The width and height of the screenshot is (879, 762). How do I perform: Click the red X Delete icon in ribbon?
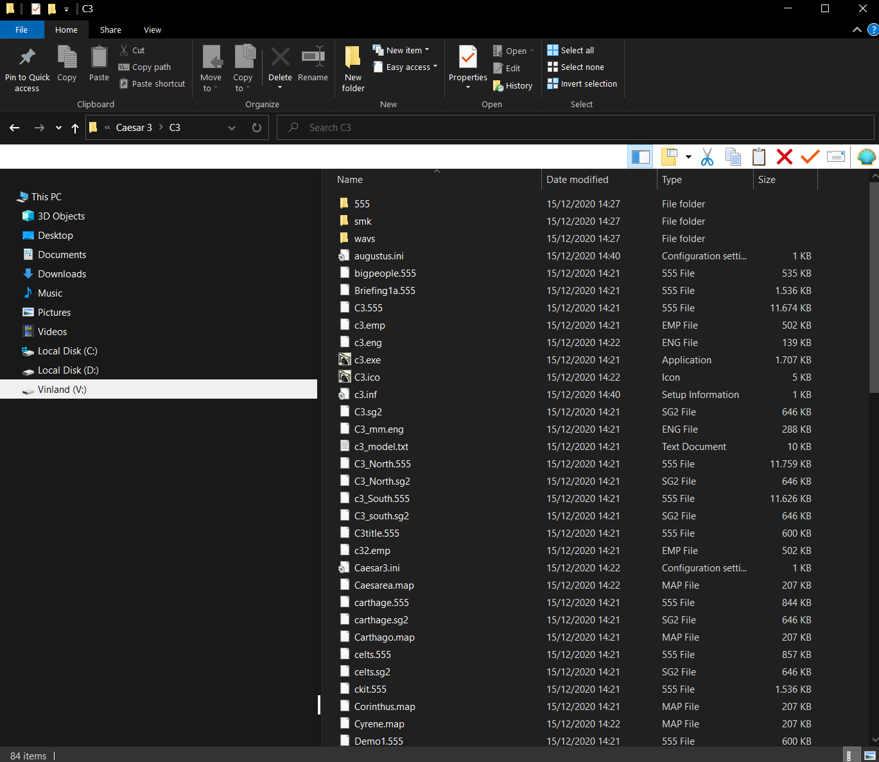coord(280,56)
